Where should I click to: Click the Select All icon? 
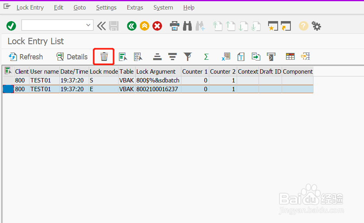coord(123,57)
